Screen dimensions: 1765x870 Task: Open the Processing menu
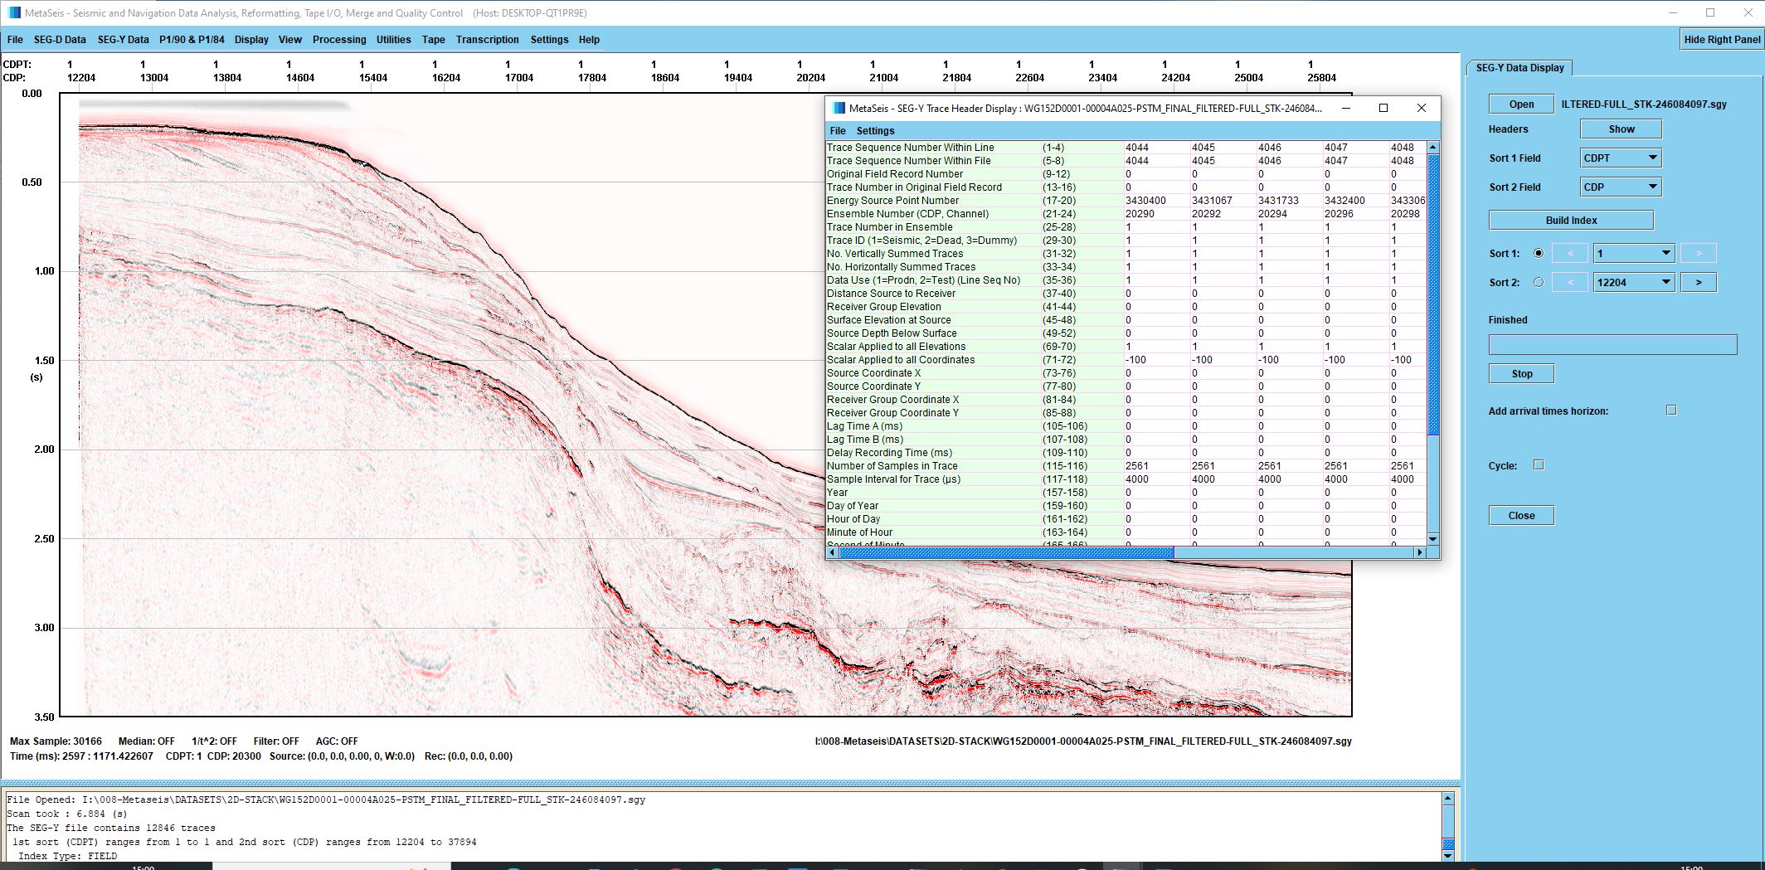[x=338, y=40]
